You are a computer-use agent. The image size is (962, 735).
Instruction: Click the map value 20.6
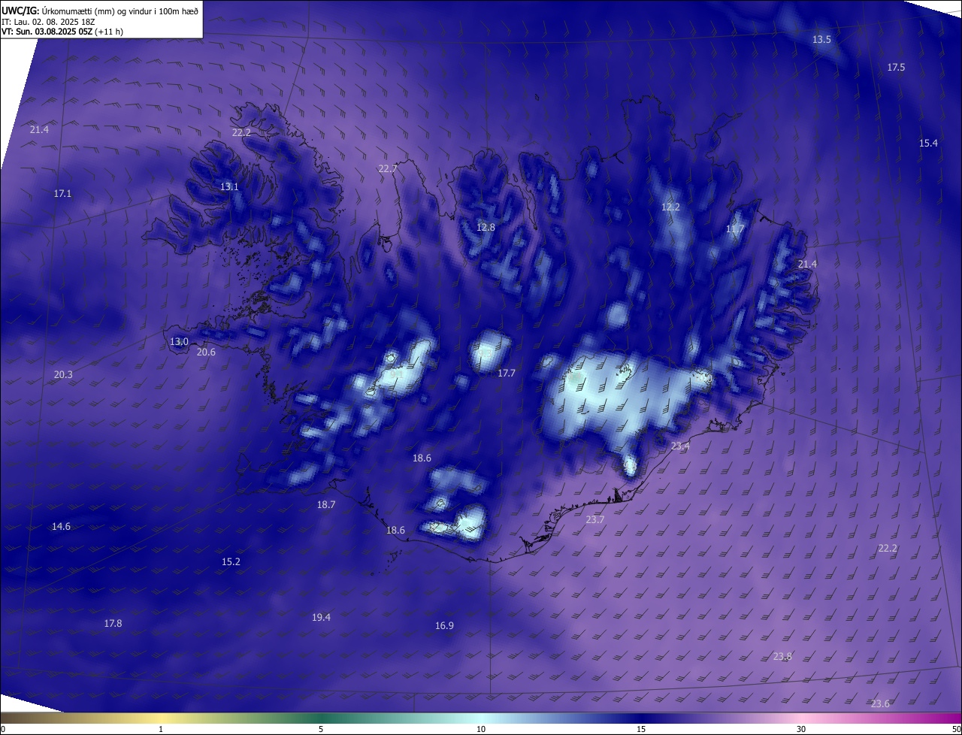tap(206, 352)
